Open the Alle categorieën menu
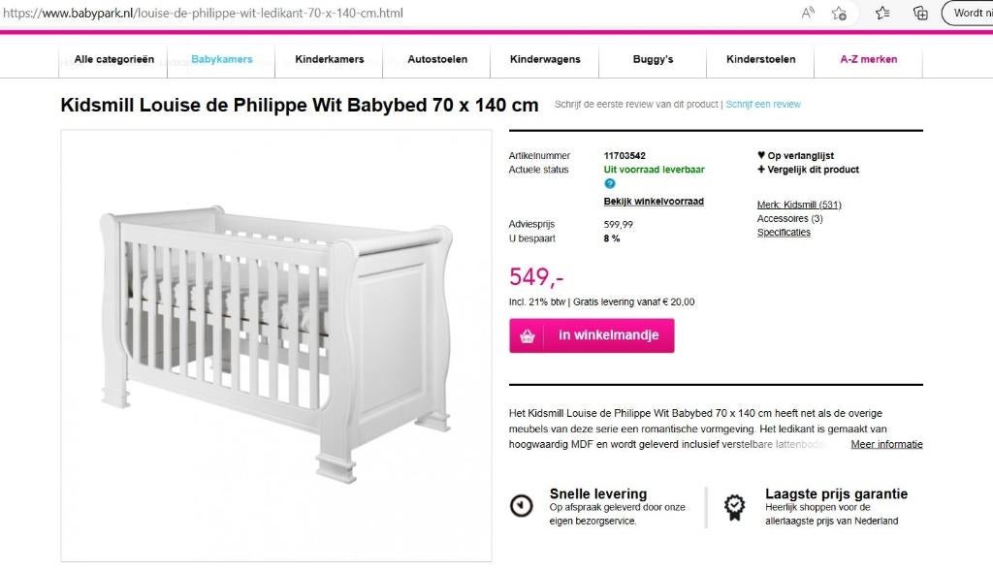Screen dimensions: 993x571 pyautogui.click(x=112, y=59)
